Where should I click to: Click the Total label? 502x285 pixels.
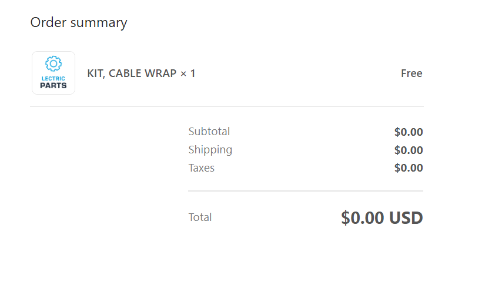tap(200, 217)
